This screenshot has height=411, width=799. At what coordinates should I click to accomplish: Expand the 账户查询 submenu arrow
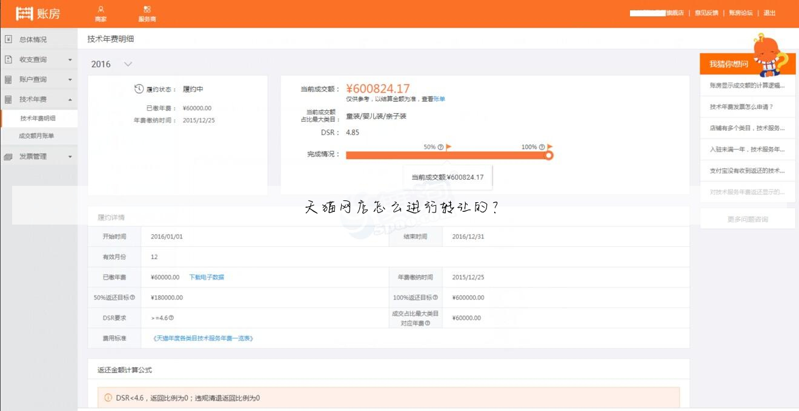70,80
